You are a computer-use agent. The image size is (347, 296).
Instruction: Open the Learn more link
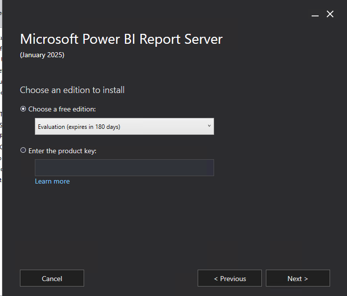pos(52,181)
